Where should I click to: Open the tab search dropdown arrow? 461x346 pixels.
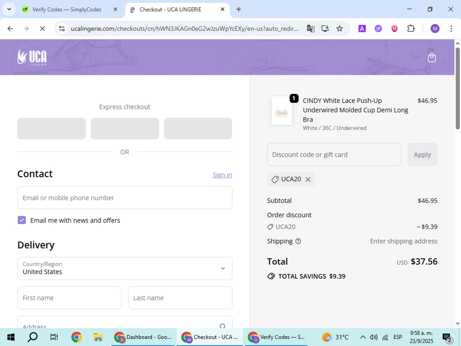[x=9, y=9]
